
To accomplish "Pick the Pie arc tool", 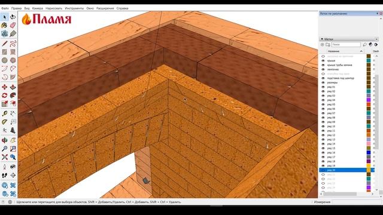I will [x=13, y=77].
